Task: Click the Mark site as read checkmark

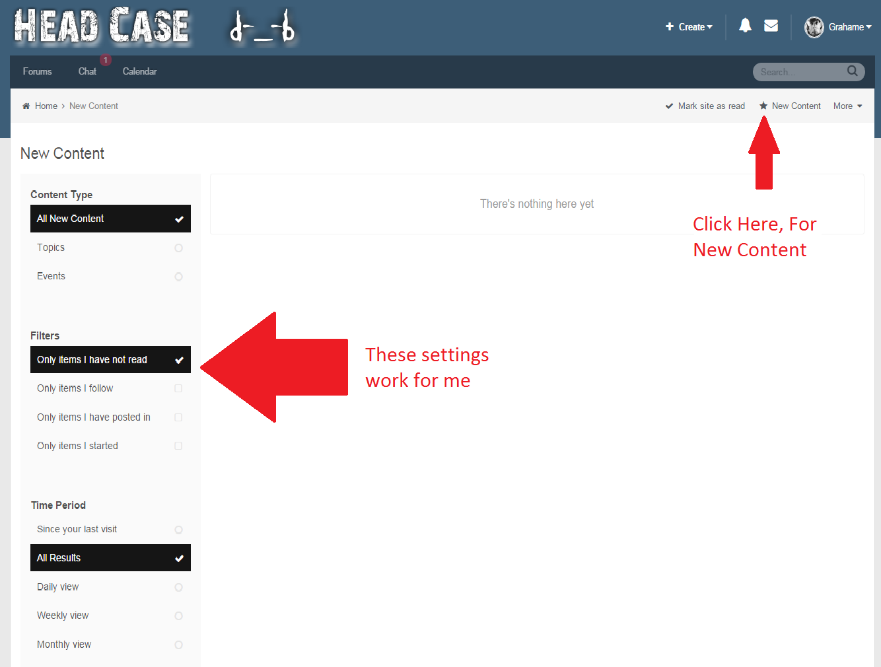Action: point(669,106)
